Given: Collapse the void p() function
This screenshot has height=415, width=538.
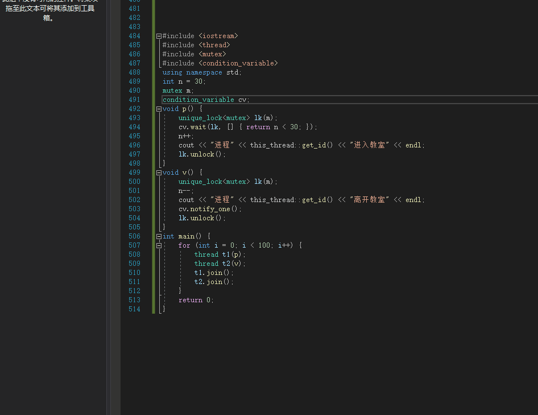Looking at the screenshot, I should [x=159, y=109].
